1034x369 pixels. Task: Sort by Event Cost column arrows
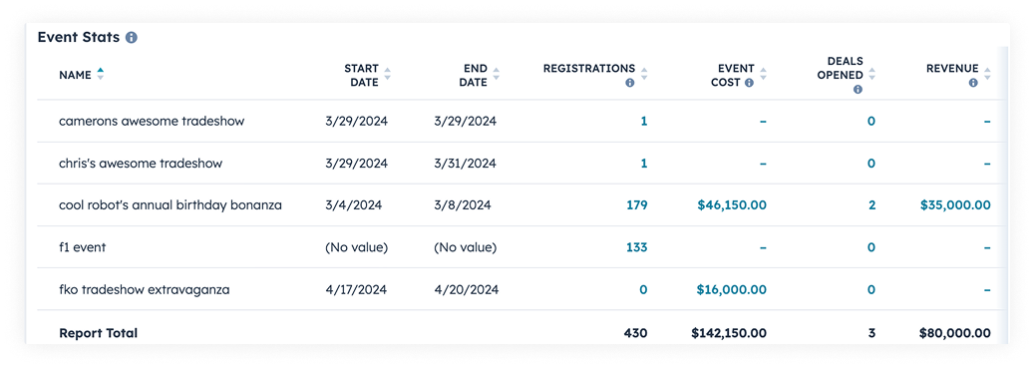[763, 74]
